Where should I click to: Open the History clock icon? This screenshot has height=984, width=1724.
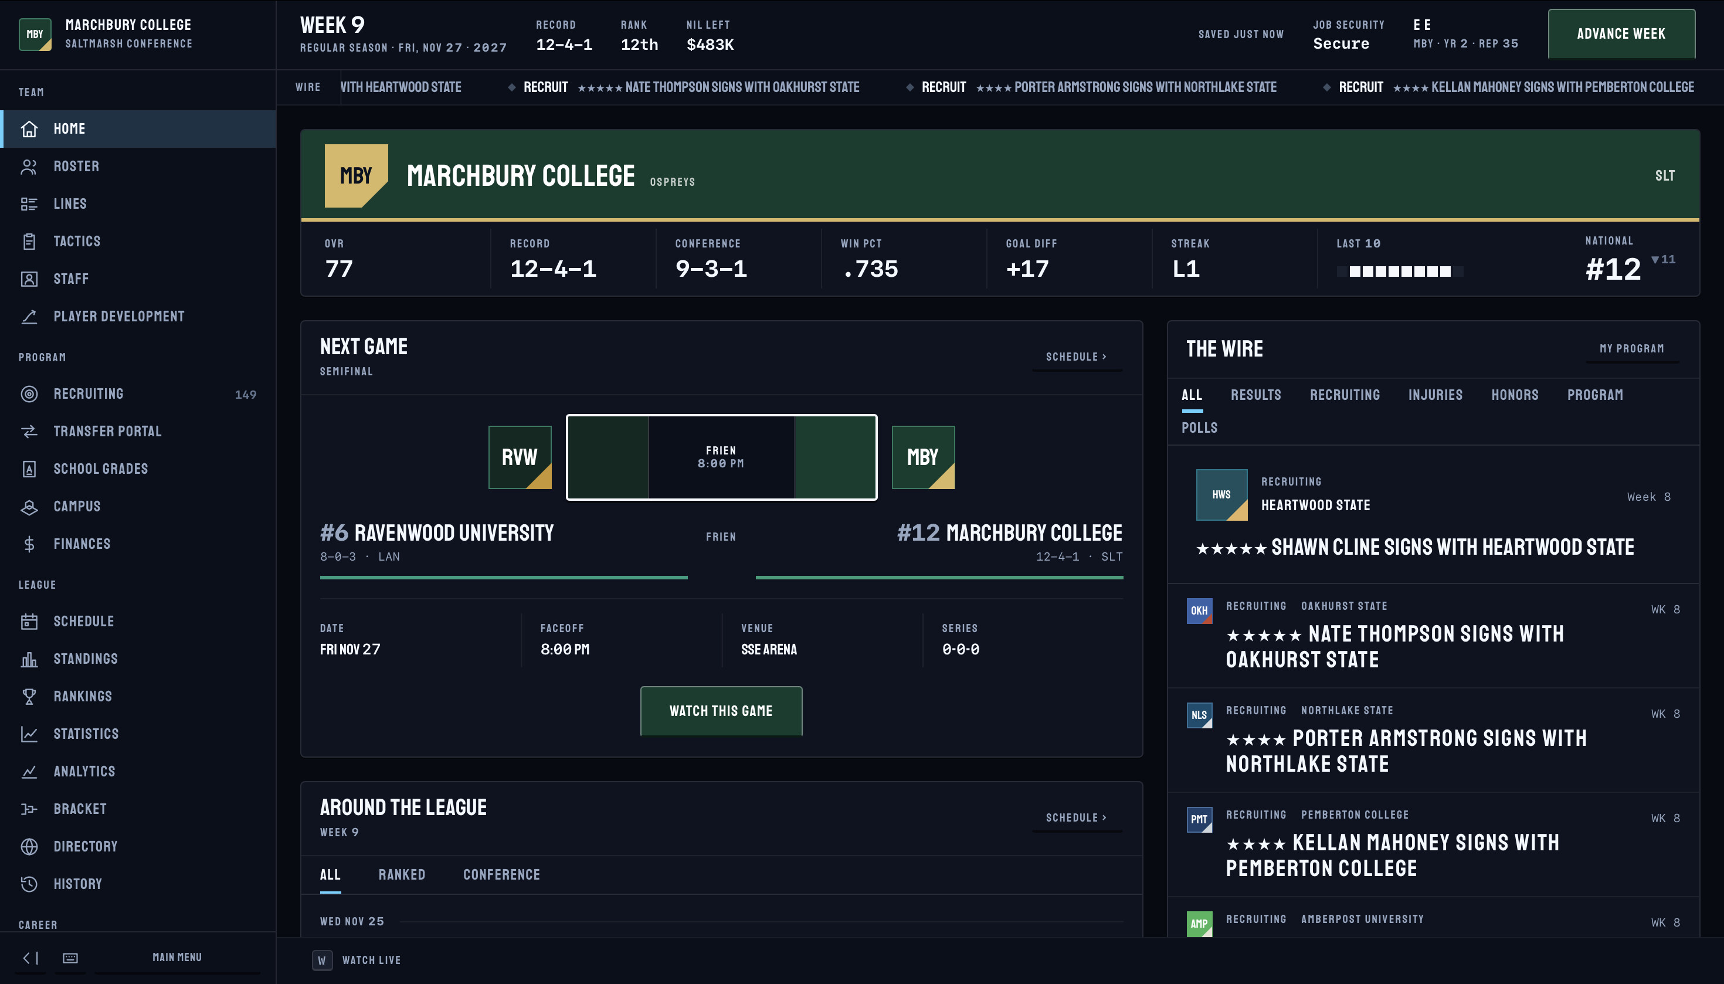pos(29,884)
